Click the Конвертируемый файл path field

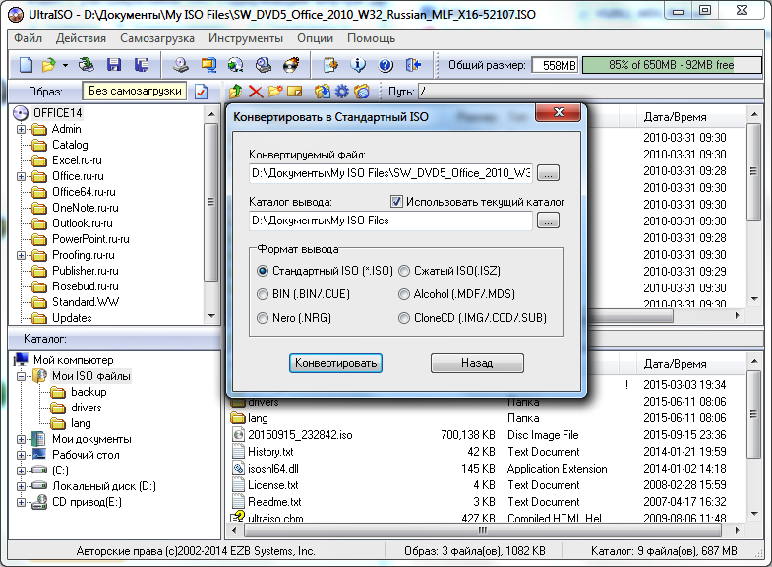point(391,173)
